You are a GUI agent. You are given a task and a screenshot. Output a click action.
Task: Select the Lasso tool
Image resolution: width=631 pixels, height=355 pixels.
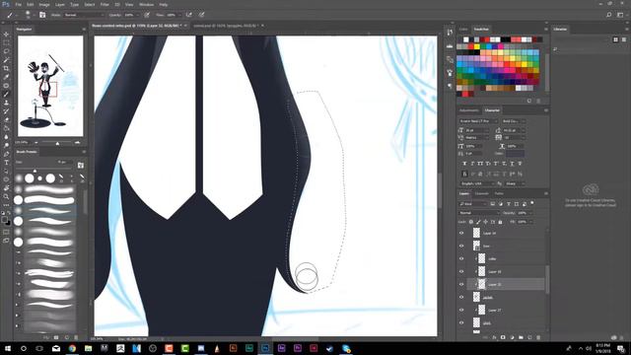(6, 51)
